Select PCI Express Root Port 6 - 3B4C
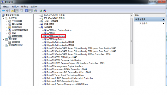This screenshot has width=167, height=95. 82,48
